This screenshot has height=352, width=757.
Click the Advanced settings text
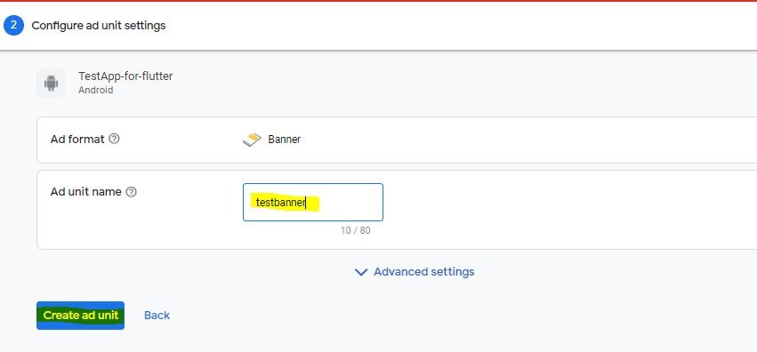[424, 271]
